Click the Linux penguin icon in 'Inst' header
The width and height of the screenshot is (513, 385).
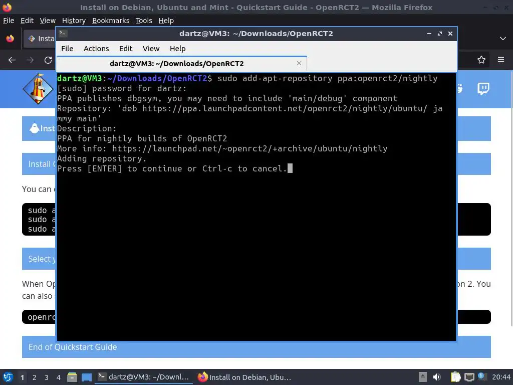click(x=34, y=128)
